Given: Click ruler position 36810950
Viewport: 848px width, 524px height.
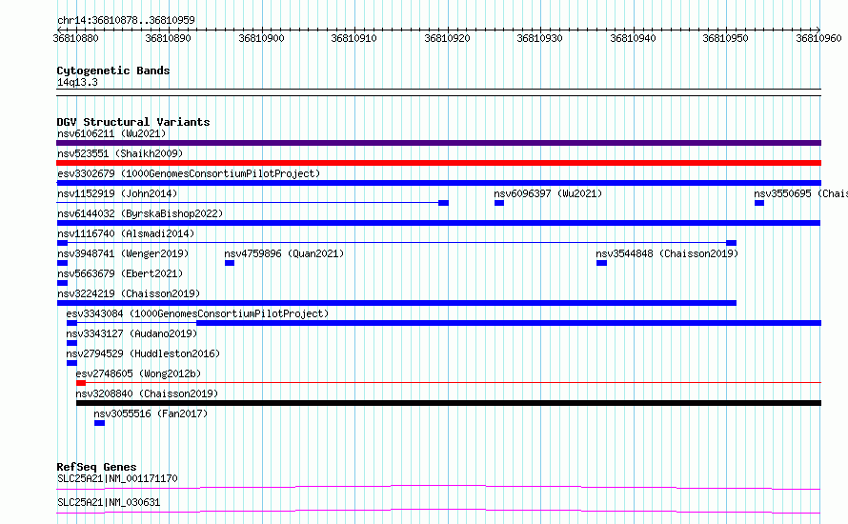Looking at the screenshot, I should pyautogui.click(x=725, y=38).
